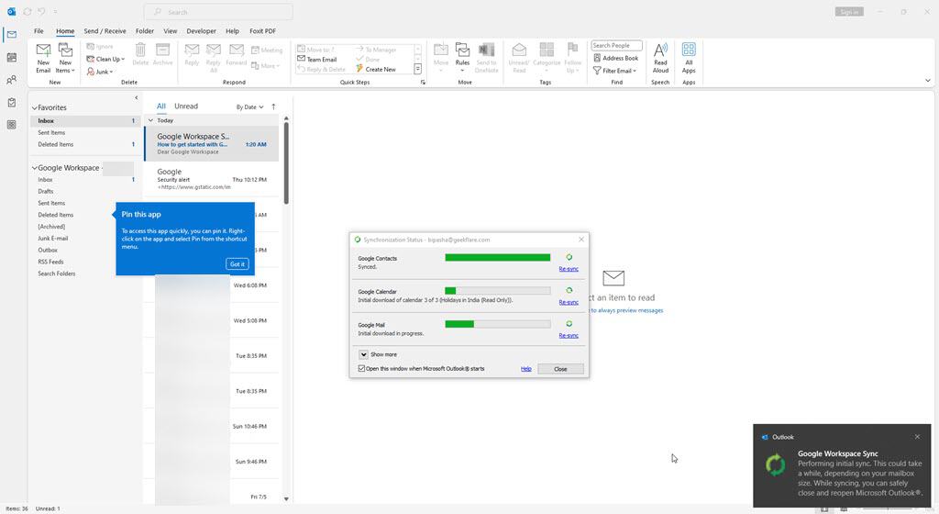Create a New Email
Screen dimensions: 939x514
pos(43,58)
